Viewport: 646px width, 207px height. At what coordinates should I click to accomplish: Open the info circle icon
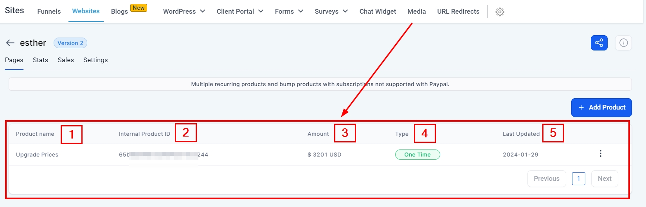(x=623, y=43)
